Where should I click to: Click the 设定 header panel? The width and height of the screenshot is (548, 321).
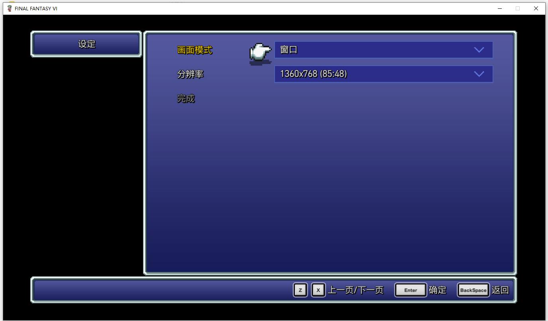(86, 44)
